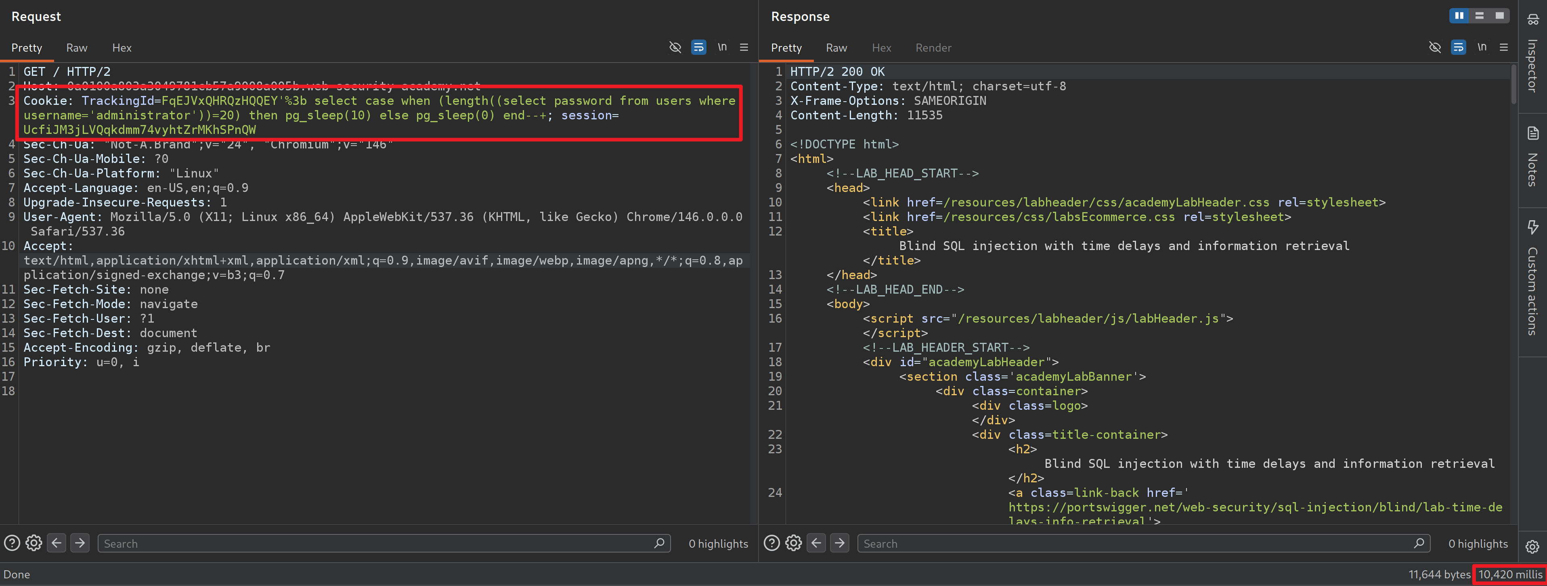Select side-by-side layout icon

[x=1459, y=16]
